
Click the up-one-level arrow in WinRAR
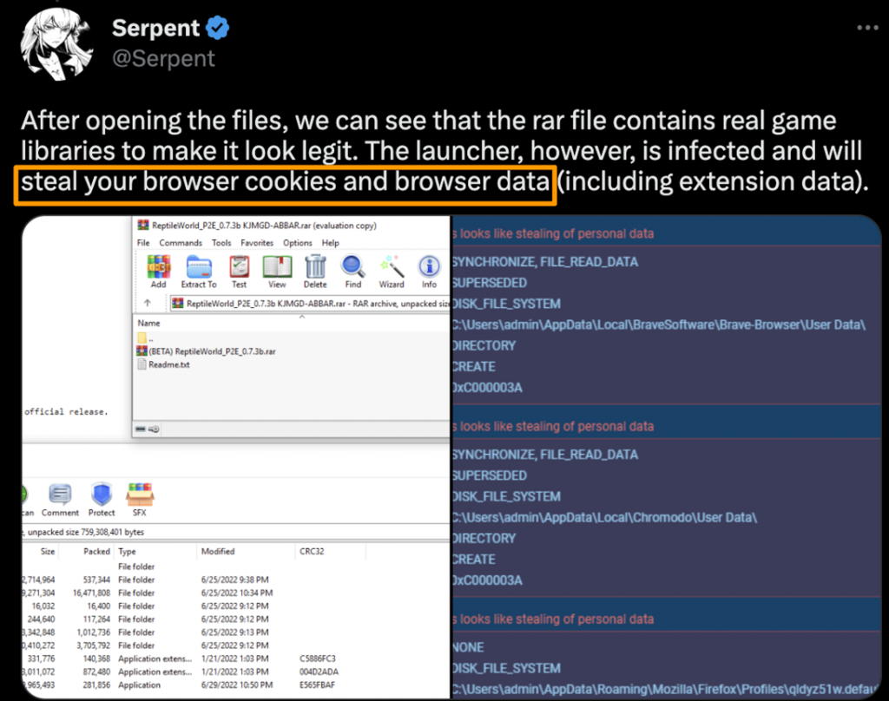tap(148, 303)
